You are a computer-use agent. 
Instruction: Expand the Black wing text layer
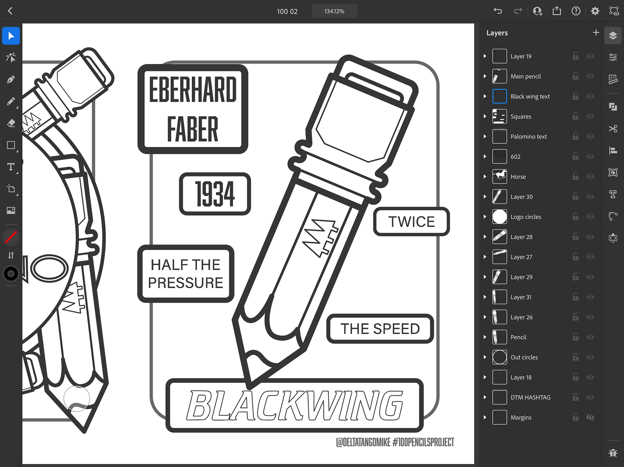[x=485, y=96]
